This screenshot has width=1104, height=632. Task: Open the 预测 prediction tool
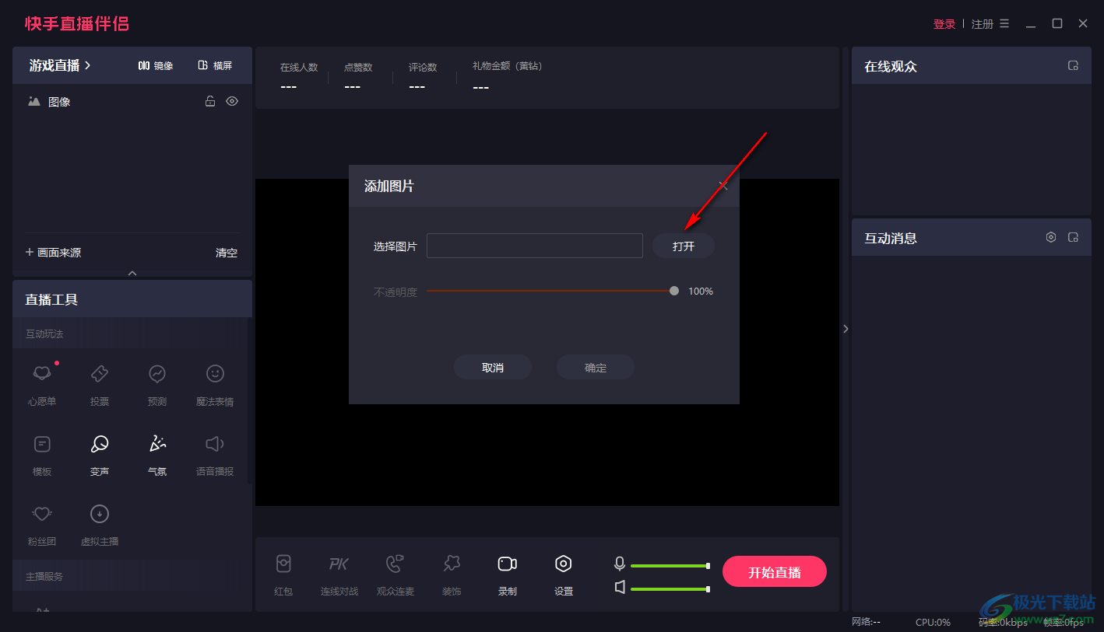pos(157,384)
